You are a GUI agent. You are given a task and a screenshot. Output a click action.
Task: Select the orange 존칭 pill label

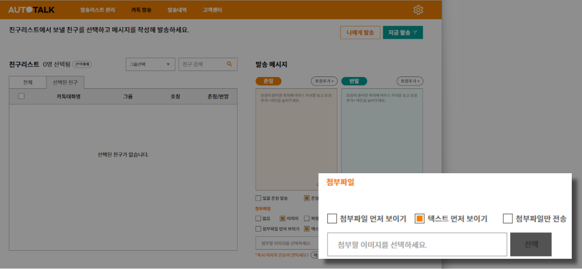click(268, 81)
